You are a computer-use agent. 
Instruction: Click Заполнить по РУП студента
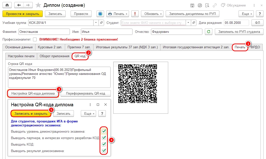coord(239,32)
